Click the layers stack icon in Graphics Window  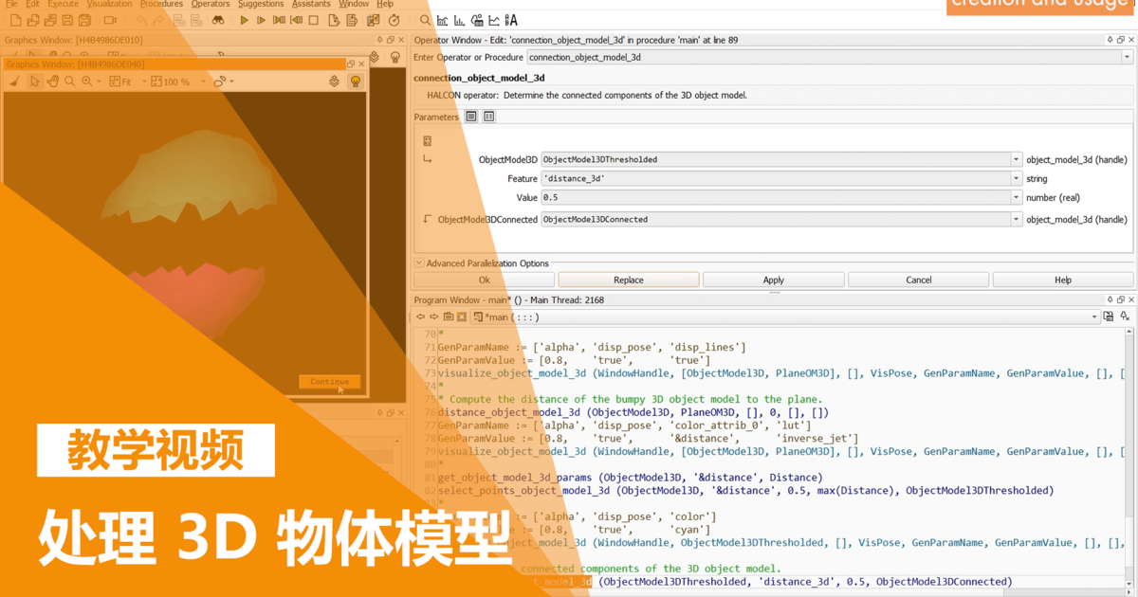coord(334,81)
